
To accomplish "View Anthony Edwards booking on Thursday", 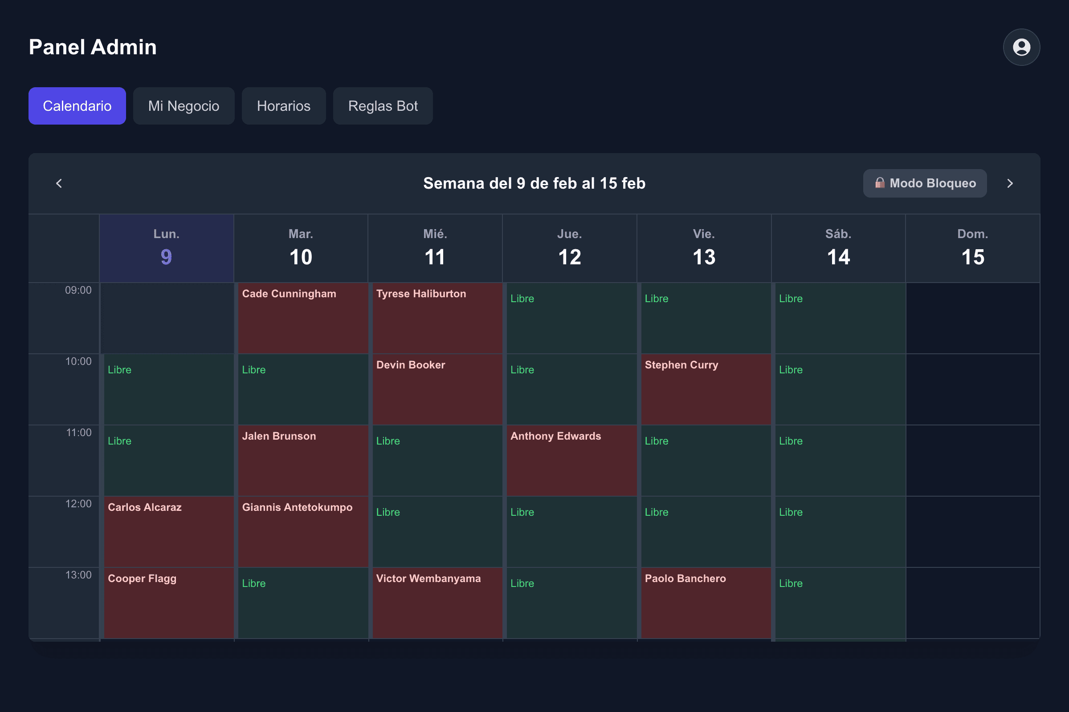I will tap(572, 461).
